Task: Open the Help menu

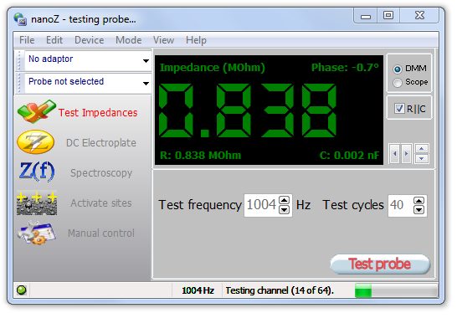Action: pos(196,40)
